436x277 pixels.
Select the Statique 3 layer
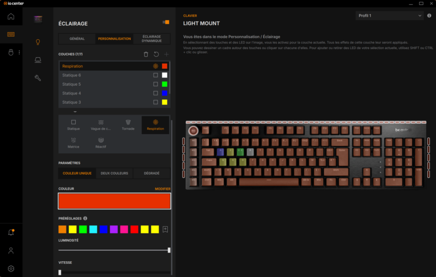(x=114, y=102)
